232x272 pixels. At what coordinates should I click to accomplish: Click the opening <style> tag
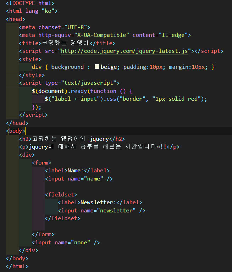coord(30,59)
